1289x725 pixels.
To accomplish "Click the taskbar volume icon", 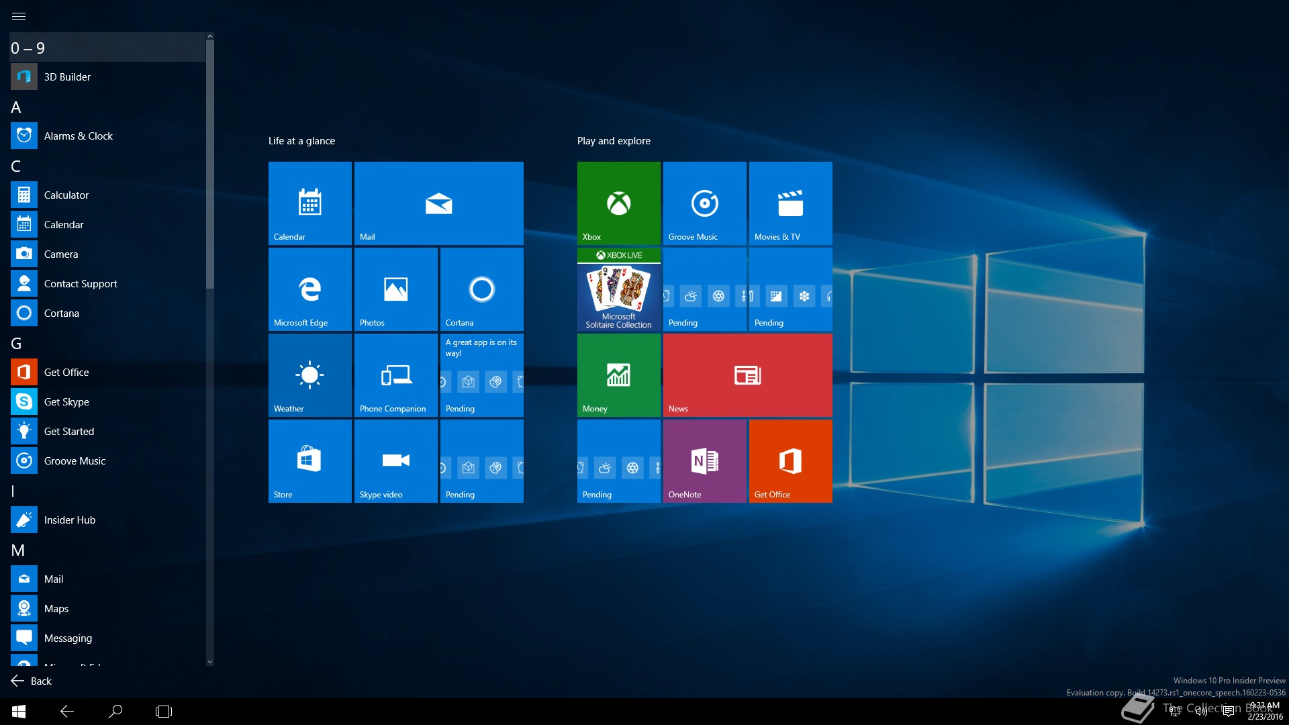I will (1201, 712).
